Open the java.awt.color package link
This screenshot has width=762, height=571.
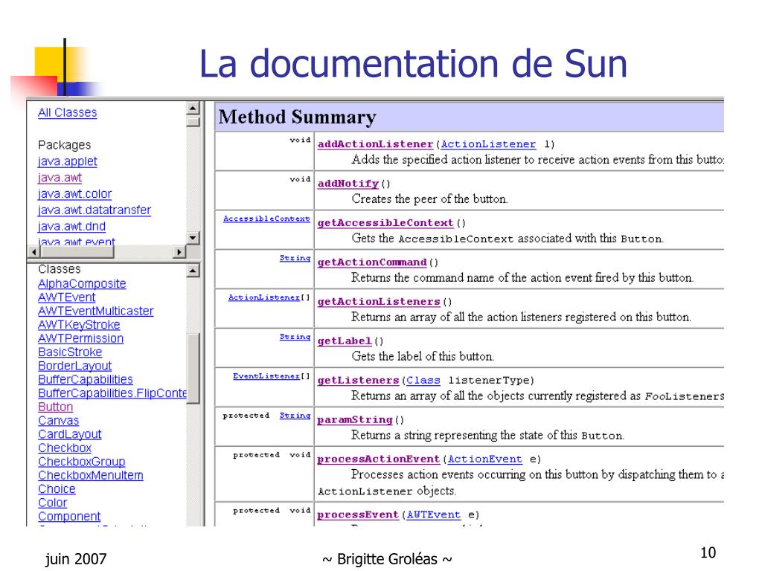[75, 194]
